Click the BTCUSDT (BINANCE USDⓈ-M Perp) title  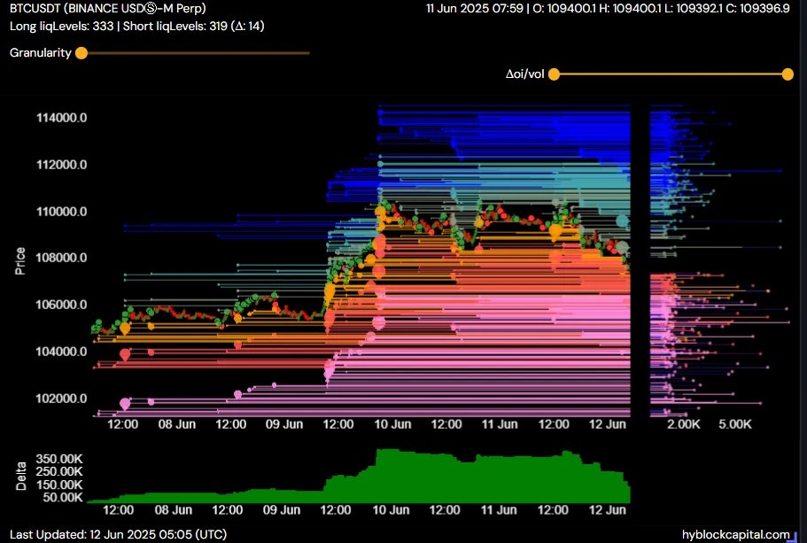pos(107,8)
